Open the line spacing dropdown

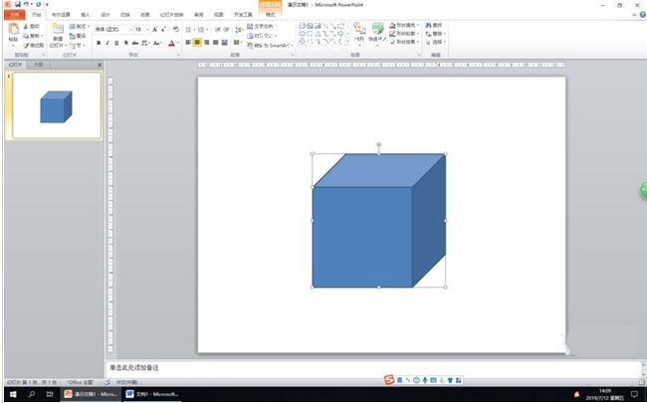239,30
